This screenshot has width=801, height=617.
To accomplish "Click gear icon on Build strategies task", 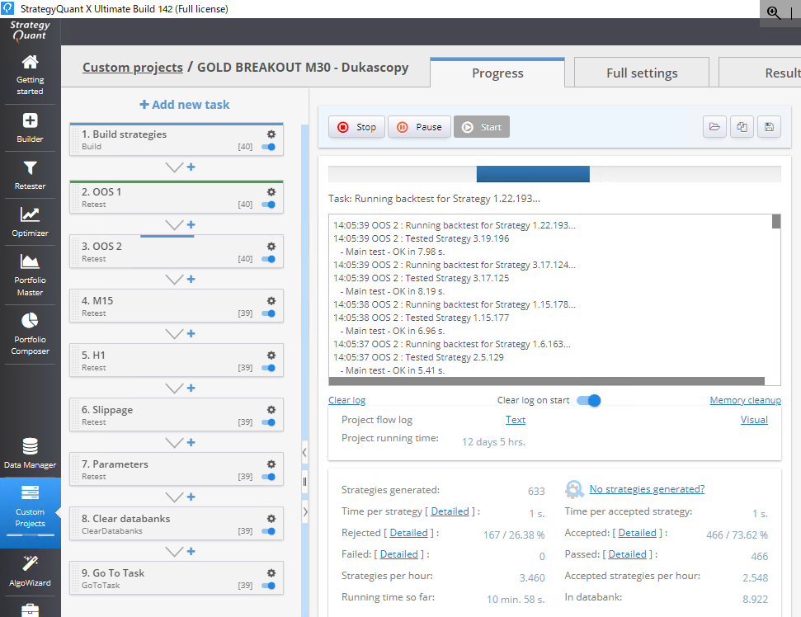I will pyautogui.click(x=271, y=134).
